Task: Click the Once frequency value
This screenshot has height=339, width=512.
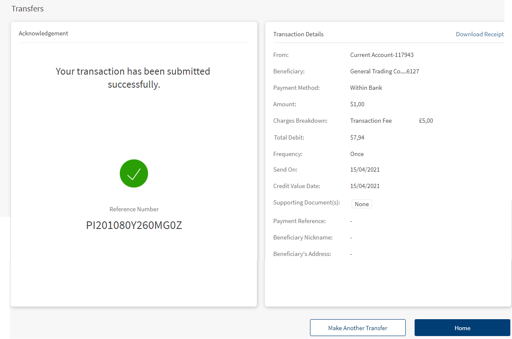Action: pos(357,154)
